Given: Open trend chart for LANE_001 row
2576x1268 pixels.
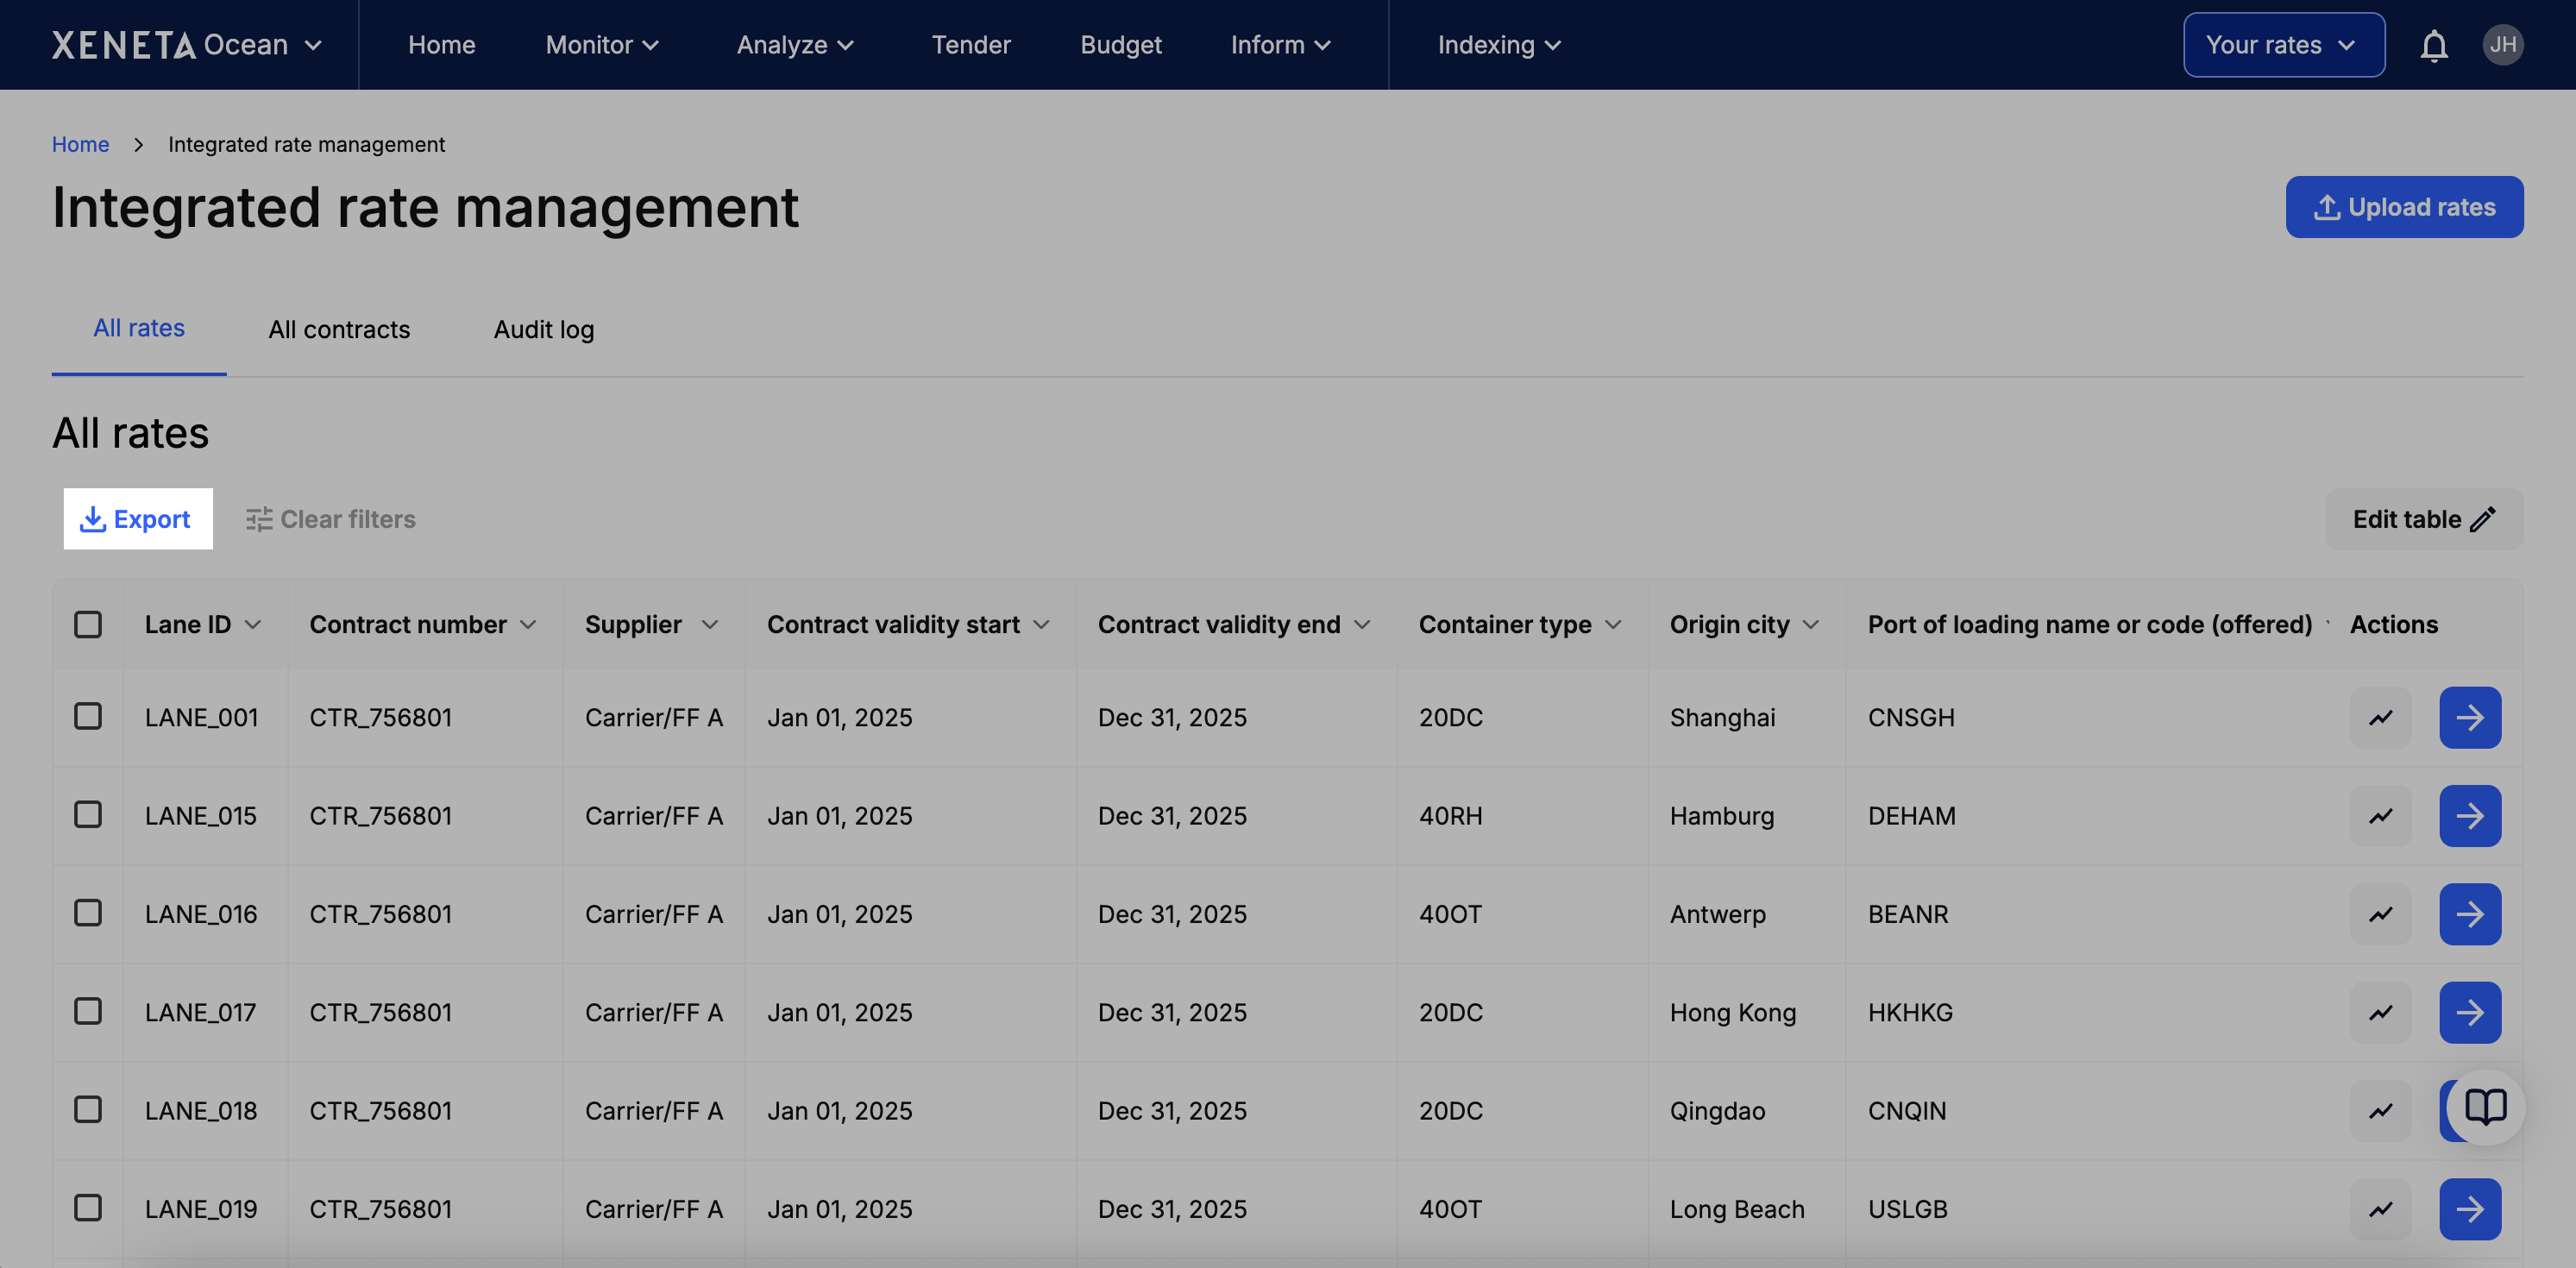Looking at the screenshot, I should point(2380,717).
